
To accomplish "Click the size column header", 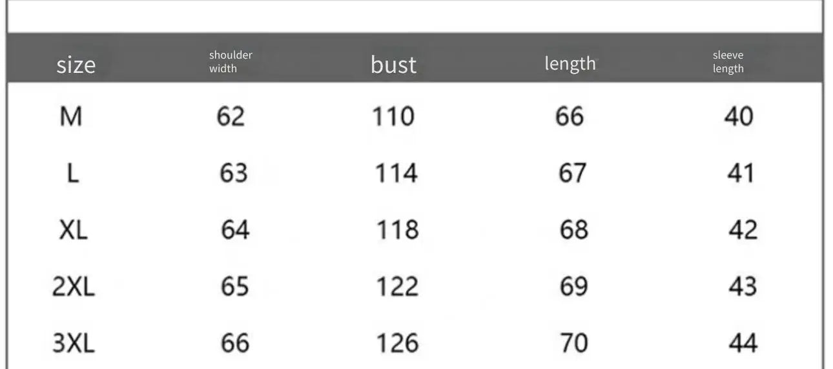I will [76, 65].
